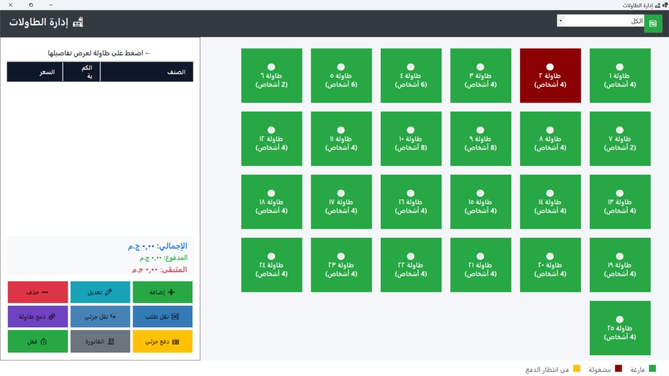
Task: Click the الكل combo box field
Action: pyautogui.click(x=600, y=21)
